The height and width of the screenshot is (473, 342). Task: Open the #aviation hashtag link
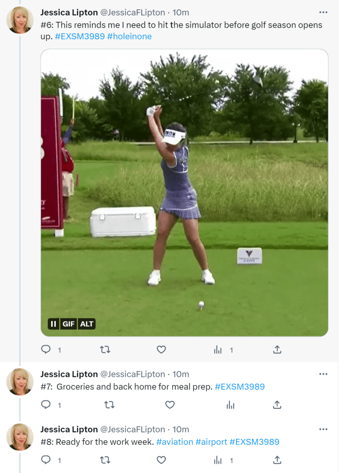tap(174, 442)
